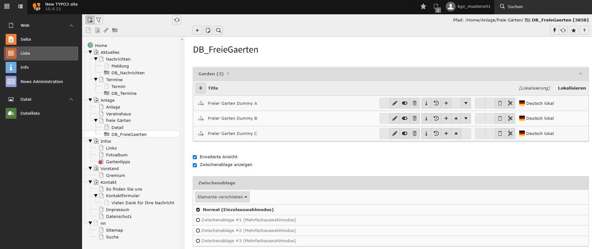Open the page tree filter
592x249 pixels.
click(x=99, y=20)
